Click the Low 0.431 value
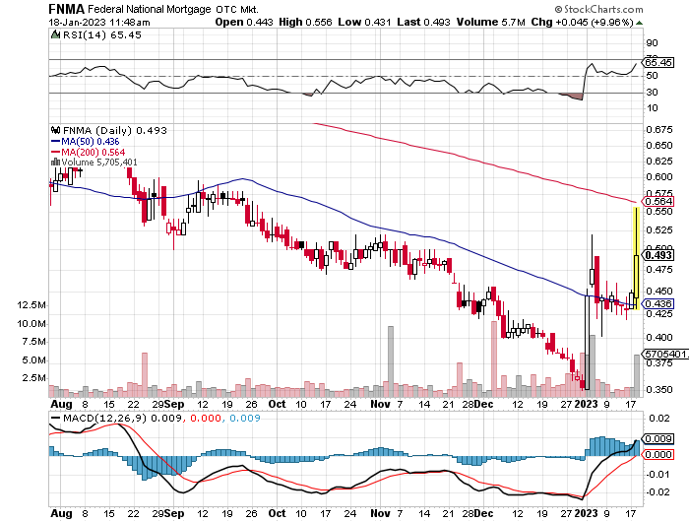This screenshot has height=522, width=689. 364,22
